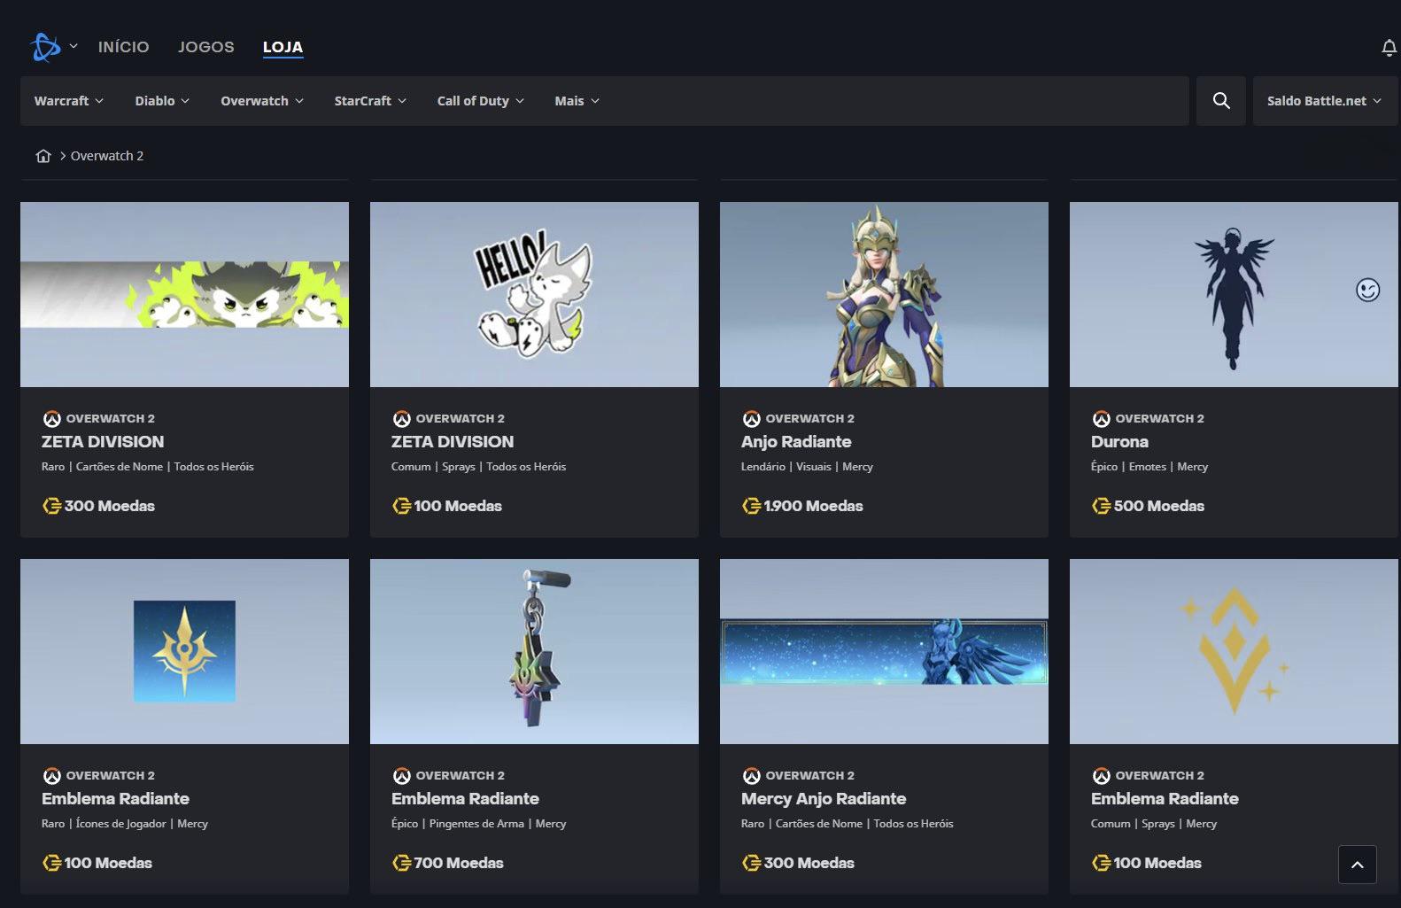Click the home breadcrumb icon
1401x908 pixels.
[x=43, y=156]
